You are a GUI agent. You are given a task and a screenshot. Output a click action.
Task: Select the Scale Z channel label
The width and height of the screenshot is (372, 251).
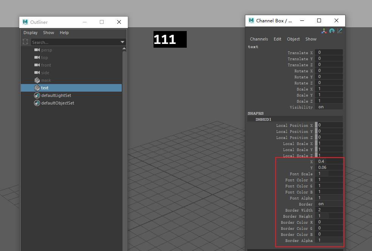pos(305,101)
